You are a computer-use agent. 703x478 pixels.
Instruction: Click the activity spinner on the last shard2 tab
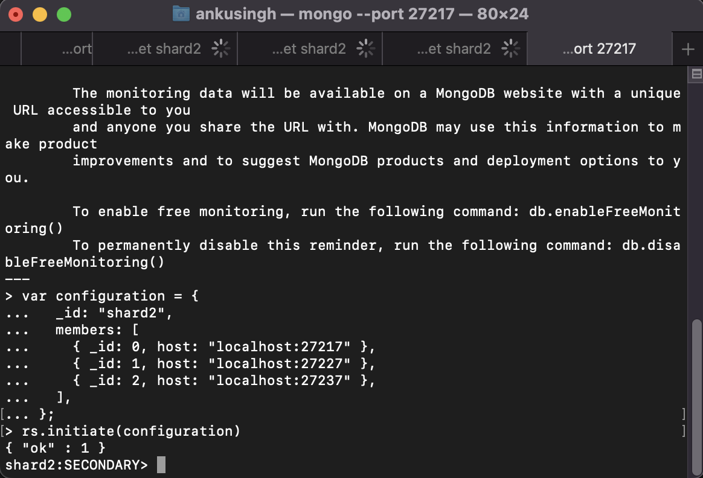click(511, 49)
